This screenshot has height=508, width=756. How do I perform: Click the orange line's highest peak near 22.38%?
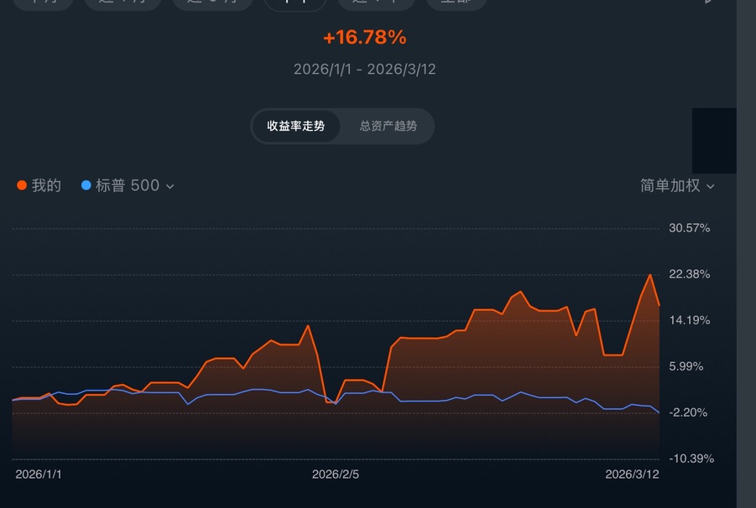[650, 275]
